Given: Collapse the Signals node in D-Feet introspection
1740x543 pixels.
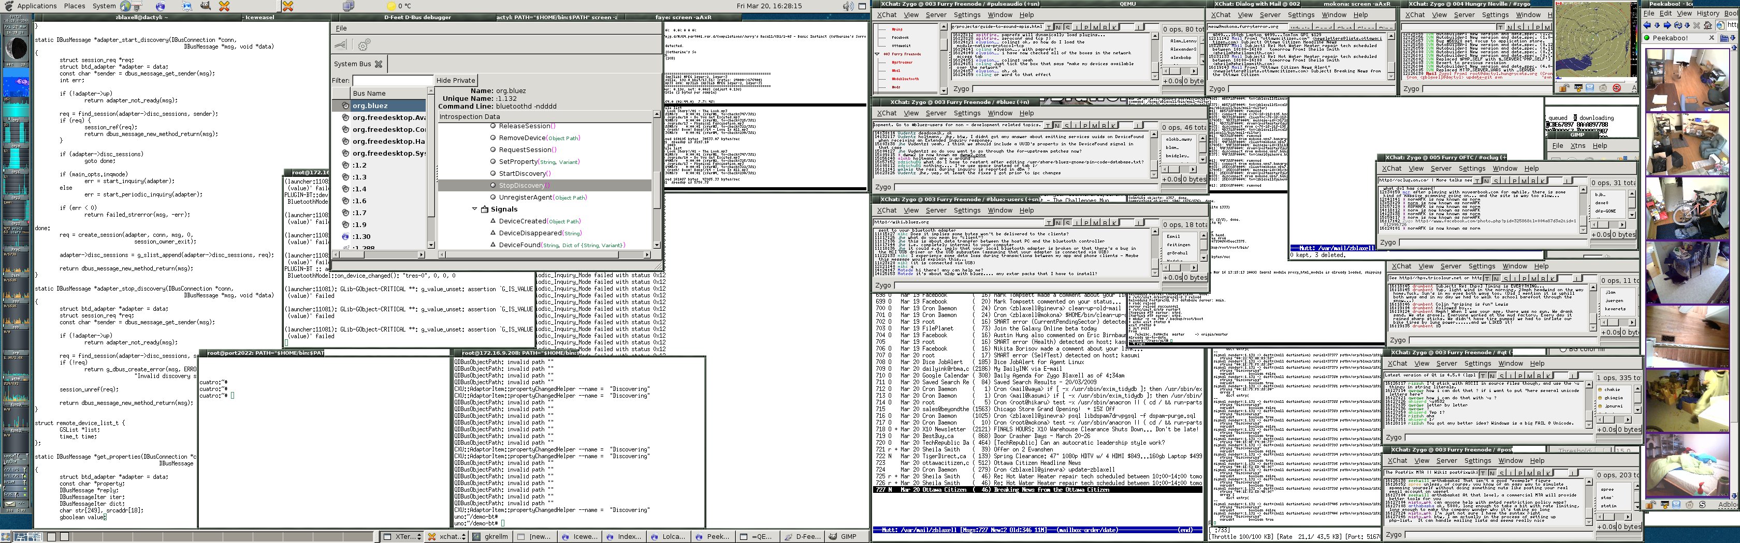Looking at the screenshot, I should [474, 209].
